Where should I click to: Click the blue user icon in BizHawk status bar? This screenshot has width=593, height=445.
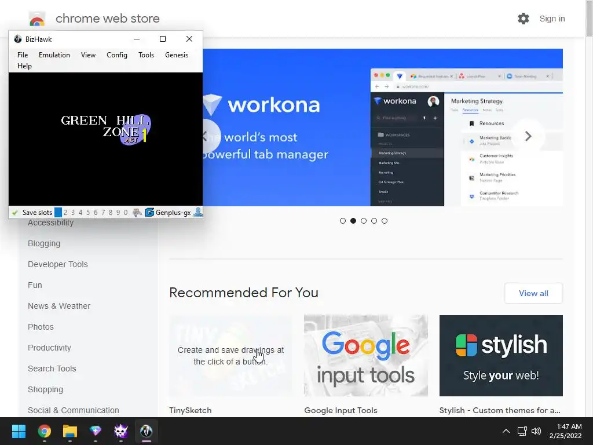click(x=198, y=212)
